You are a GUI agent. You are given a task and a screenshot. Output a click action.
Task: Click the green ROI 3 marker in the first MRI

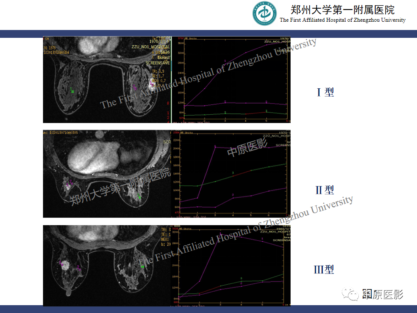(72, 90)
